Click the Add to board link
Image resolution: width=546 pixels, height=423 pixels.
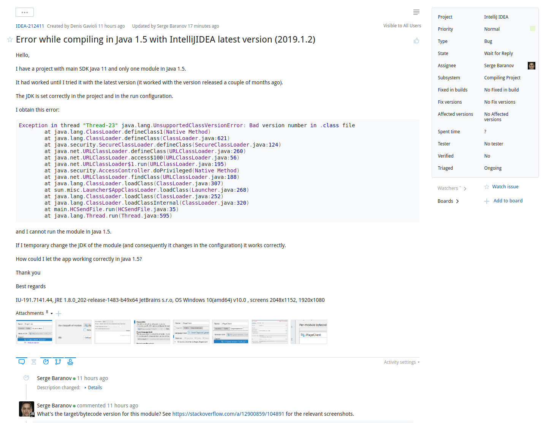(x=508, y=201)
